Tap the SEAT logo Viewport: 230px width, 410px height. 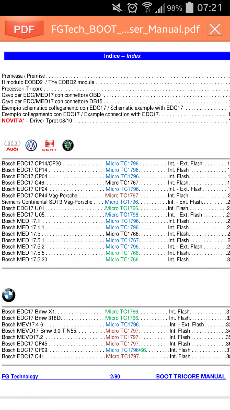50,145
